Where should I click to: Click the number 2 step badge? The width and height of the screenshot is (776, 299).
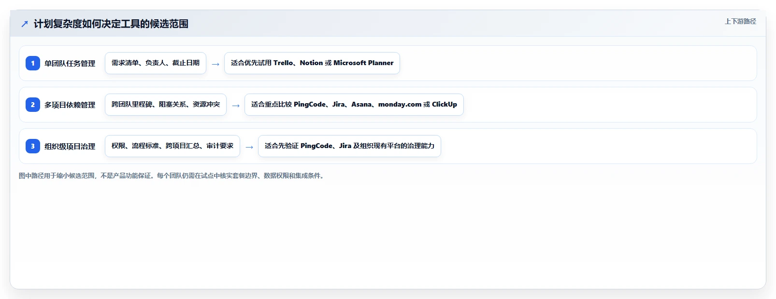coord(33,105)
